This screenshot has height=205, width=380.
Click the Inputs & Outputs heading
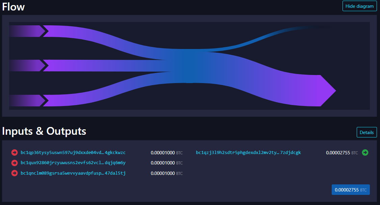tap(44, 131)
